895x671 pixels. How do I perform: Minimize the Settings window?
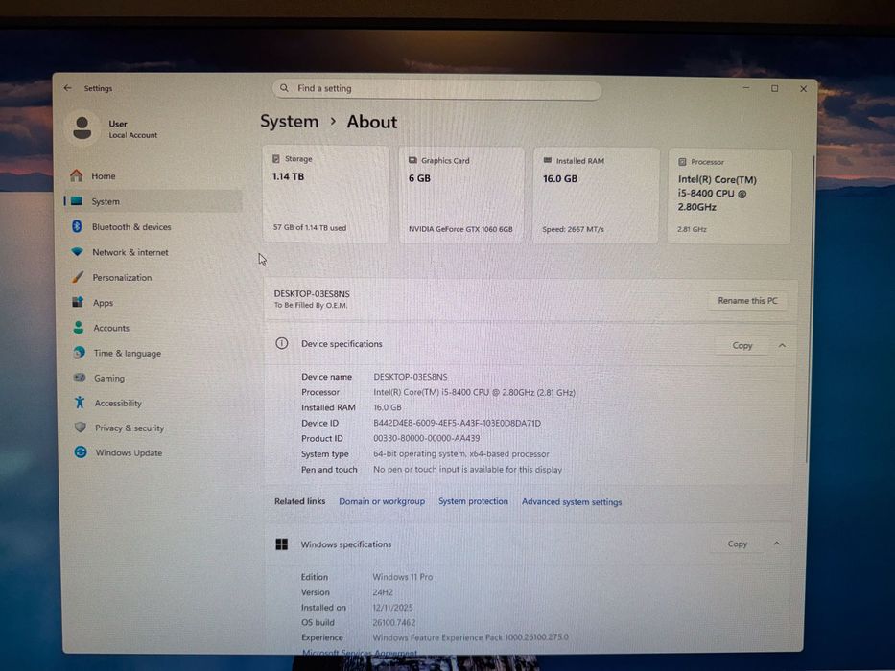click(x=746, y=88)
